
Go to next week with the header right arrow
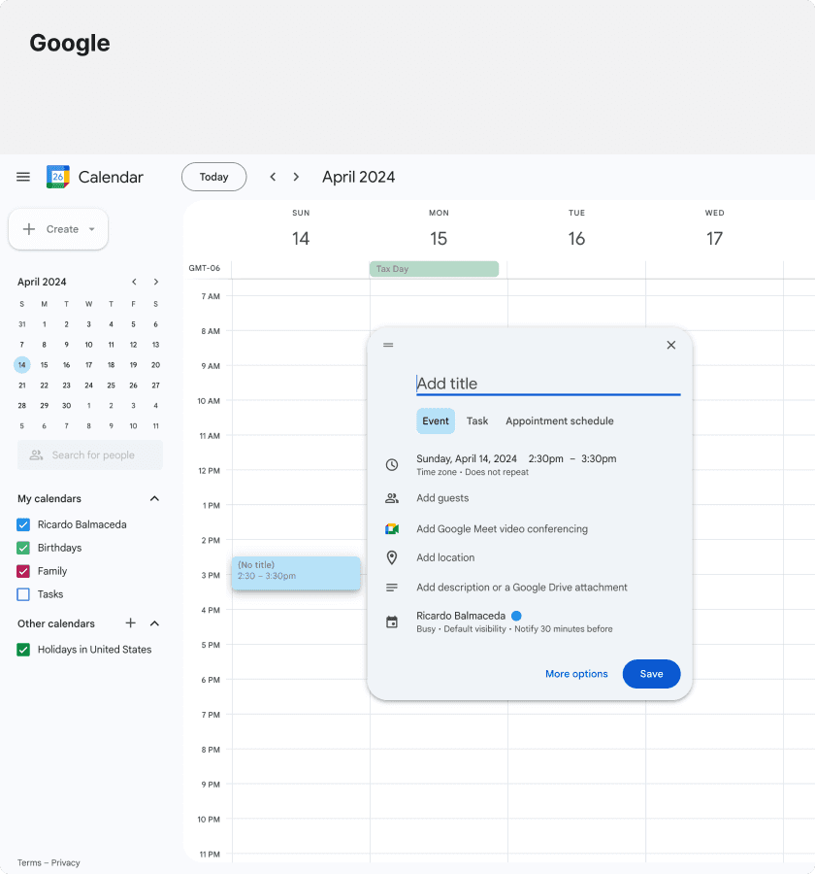point(296,177)
